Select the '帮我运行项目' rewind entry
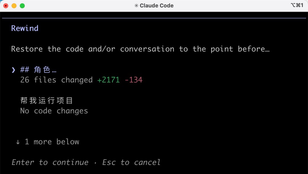This screenshot has width=308, height=174. coord(46,101)
